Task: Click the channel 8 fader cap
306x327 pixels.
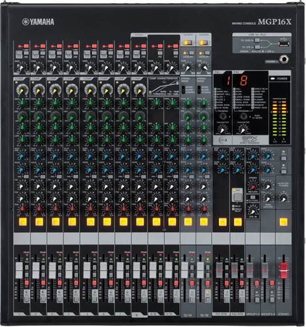Action: (x=137, y=270)
